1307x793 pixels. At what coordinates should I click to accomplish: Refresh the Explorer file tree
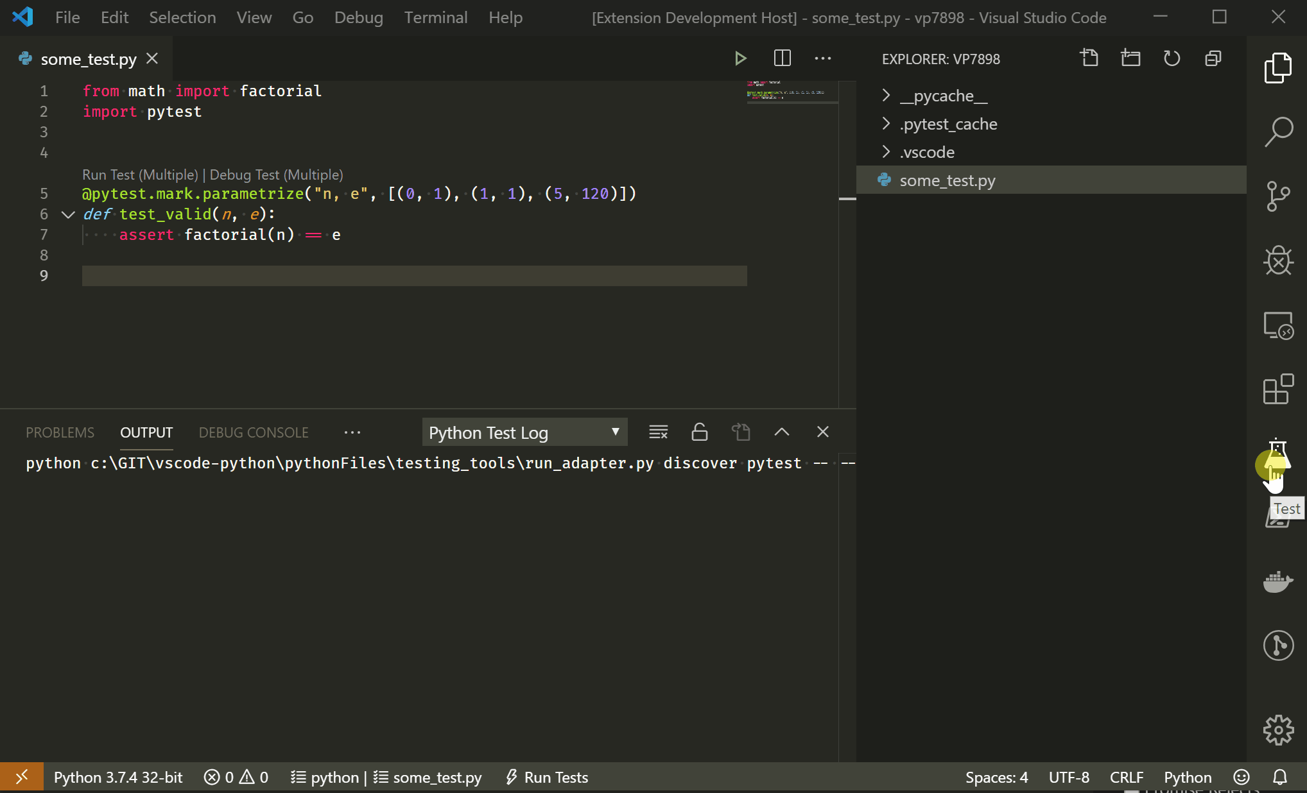pyautogui.click(x=1172, y=58)
